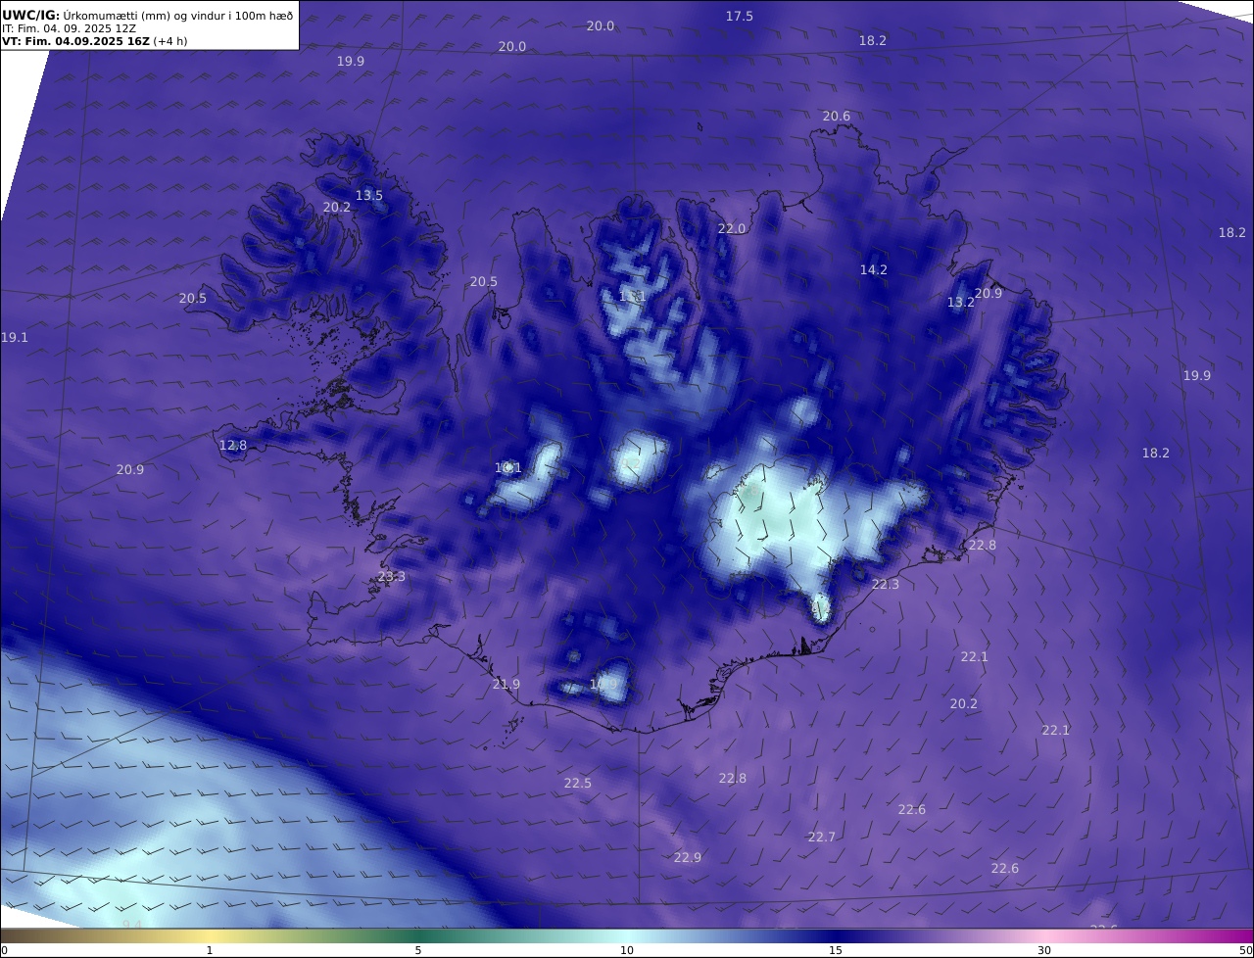
Task: Select the 'IT: Fim. 04. 09. 2025 12Z' line
Action: click(x=69, y=28)
